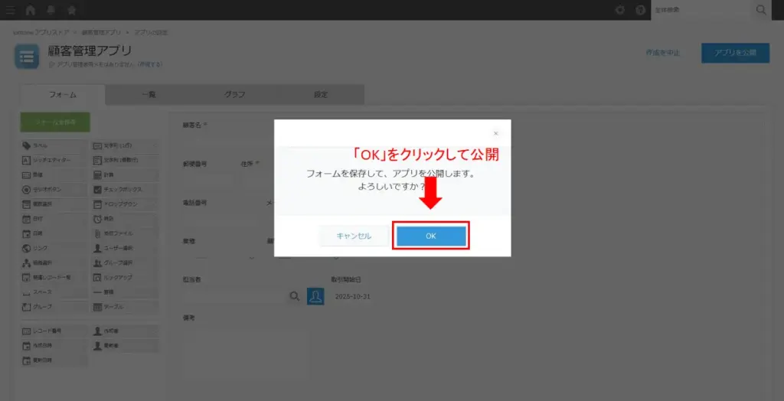Image resolution: width=784 pixels, height=401 pixels.
Task: Click the search icon in the 担当者 field
Action: coord(295,296)
